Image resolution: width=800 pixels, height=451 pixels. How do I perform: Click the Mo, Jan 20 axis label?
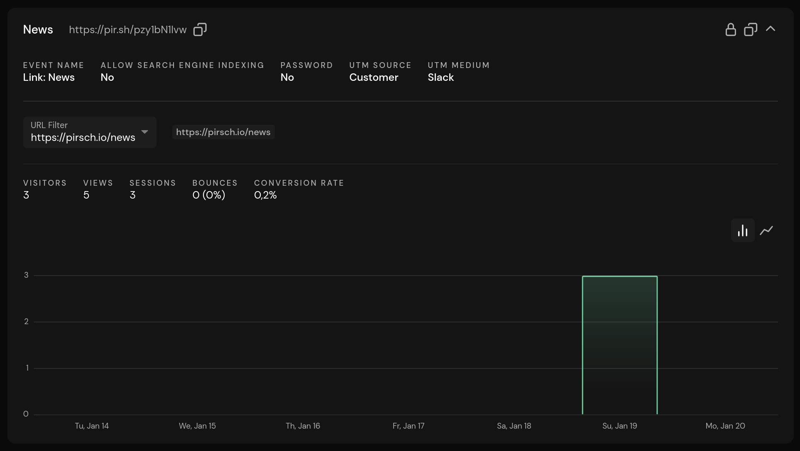coord(725,426)
